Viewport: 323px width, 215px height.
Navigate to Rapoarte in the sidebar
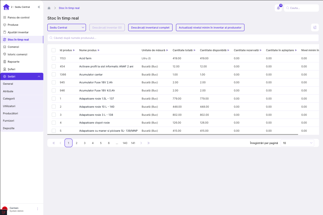click(x=13, y=62)
